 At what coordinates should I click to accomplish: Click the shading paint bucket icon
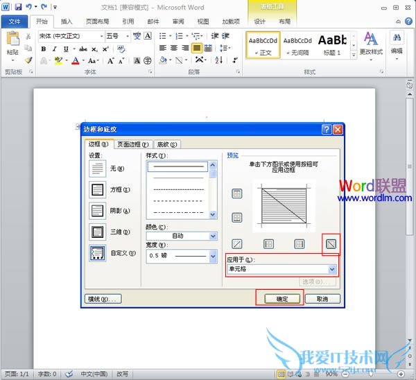click(x=163, y=60)
